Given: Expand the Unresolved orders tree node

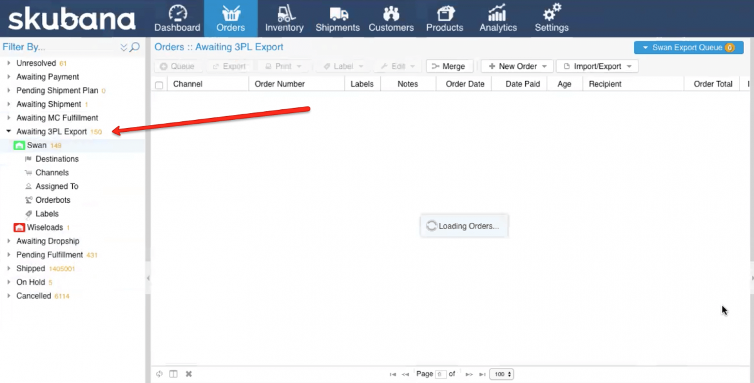Looking at the screenshot, I should coord(9,63).
